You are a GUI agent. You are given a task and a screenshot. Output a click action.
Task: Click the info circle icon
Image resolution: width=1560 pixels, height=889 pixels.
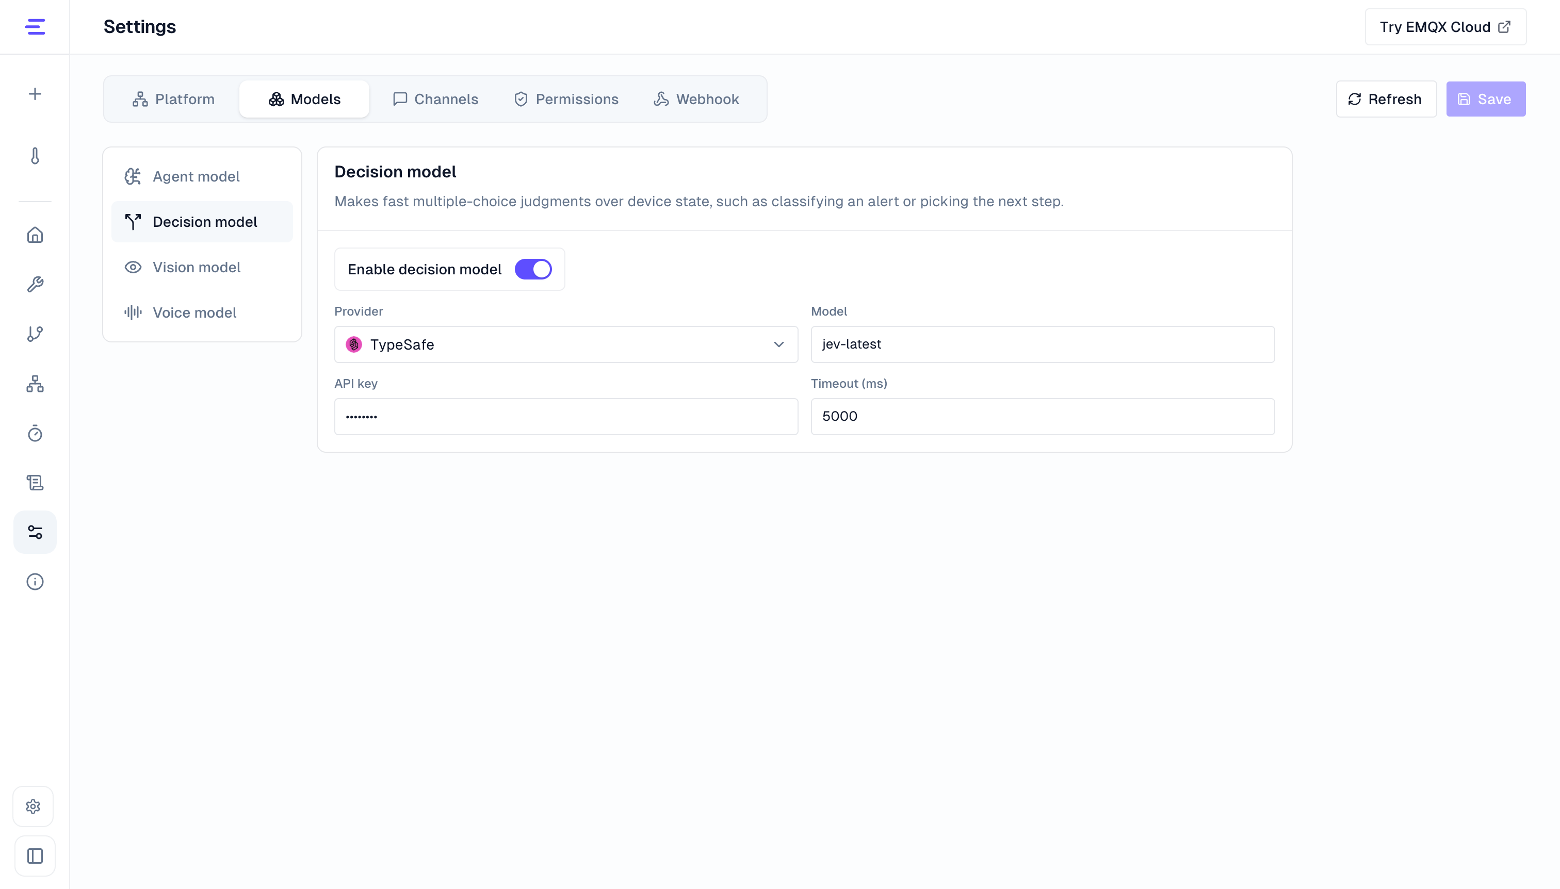(x=35, y=581)
